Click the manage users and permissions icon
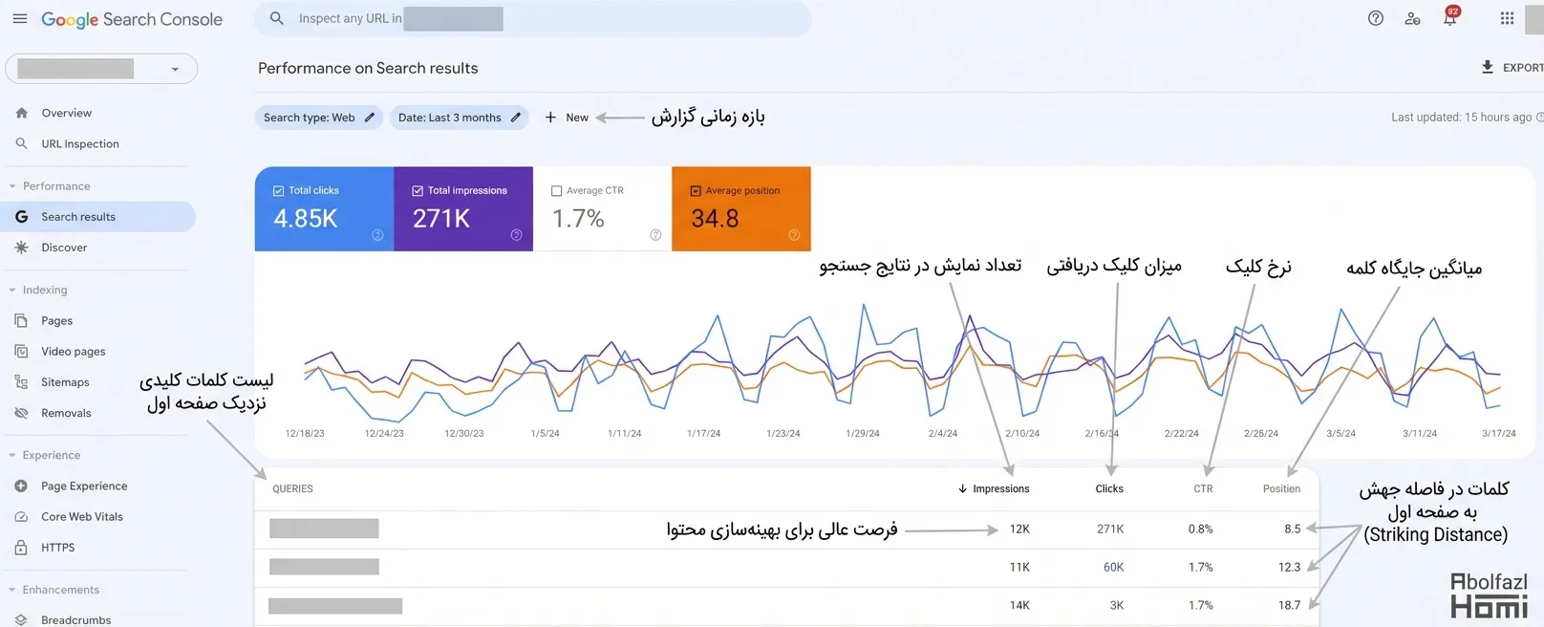 (x=1412, y=18)
